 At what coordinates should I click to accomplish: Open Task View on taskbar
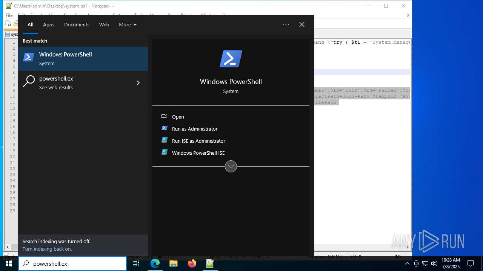point(136,263)
